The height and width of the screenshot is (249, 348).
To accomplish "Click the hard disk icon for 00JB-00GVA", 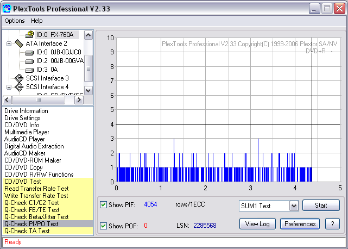I will (29, 61).
